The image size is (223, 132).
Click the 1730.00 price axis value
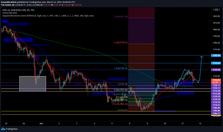(216, 76)
